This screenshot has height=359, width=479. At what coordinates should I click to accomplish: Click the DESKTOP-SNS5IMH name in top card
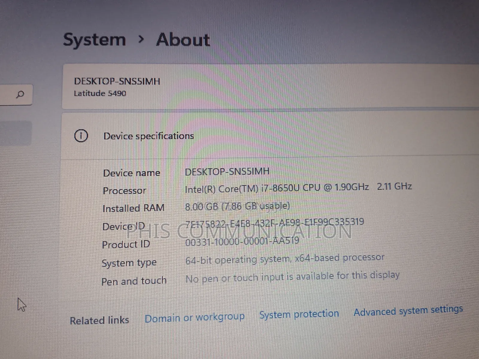(x=117, y=81)
